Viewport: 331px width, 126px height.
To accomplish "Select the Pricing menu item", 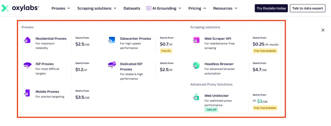I will (x=195, y=8).
